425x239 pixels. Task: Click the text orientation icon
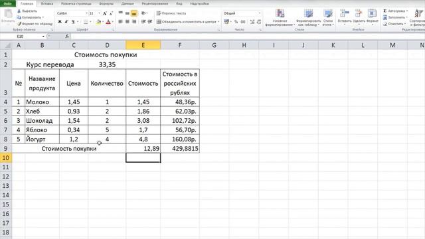(144, 13)
